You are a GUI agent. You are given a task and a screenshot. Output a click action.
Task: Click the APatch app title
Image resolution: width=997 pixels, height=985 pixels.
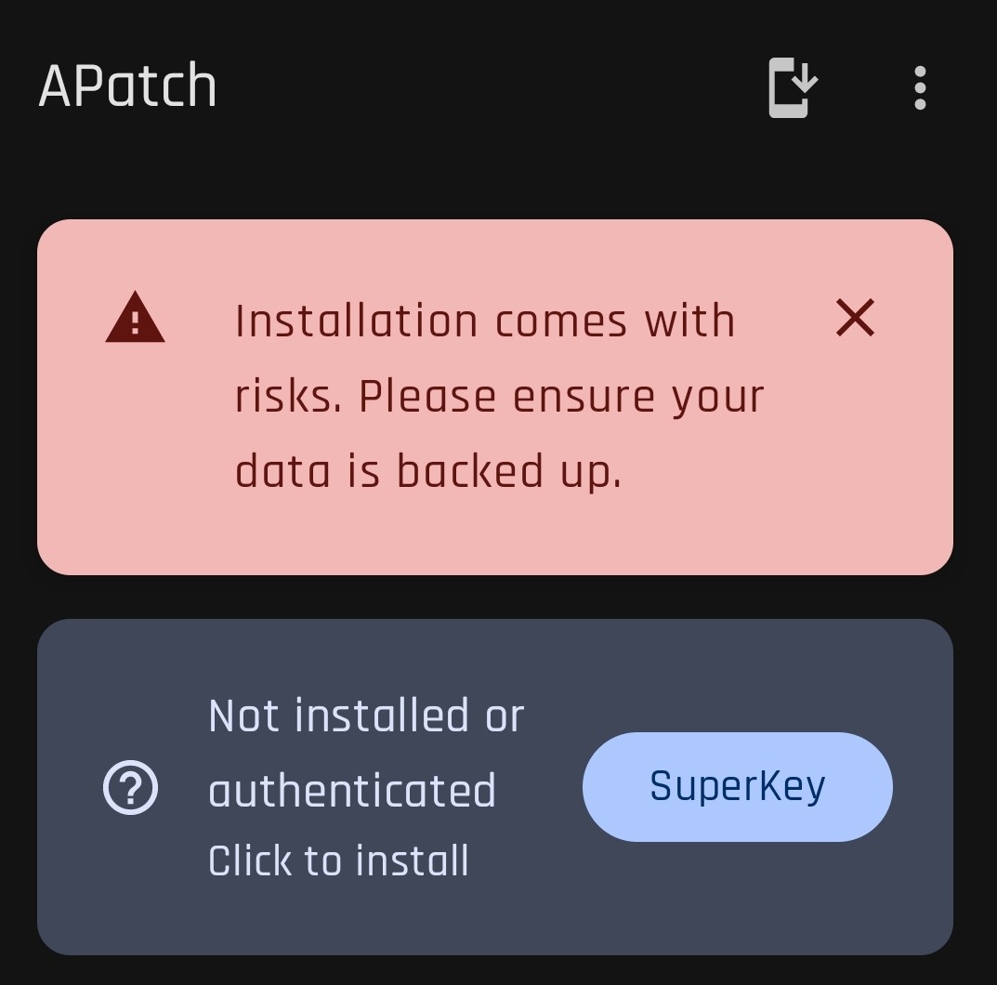[x=127, y=86]
